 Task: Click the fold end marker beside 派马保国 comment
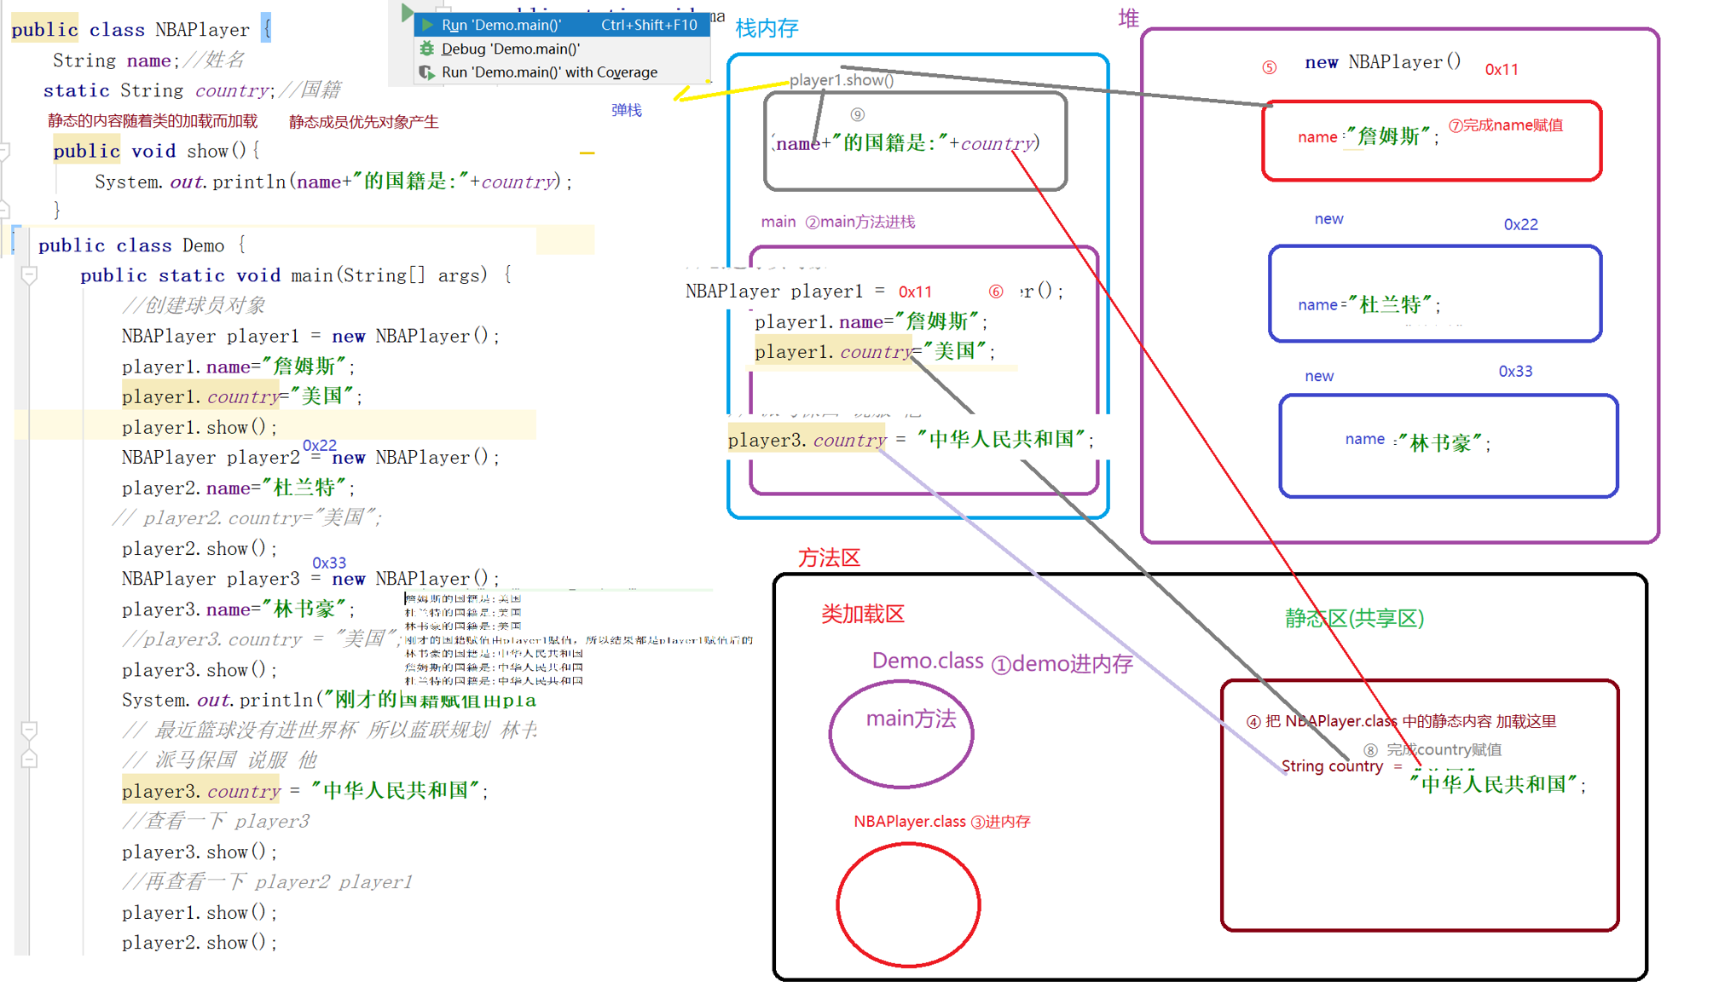point(29,759)
